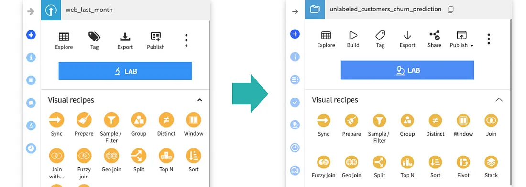Image resolution: width=526 pixels, height=187 pixels.
Task: Open three-dot menu in churn_prediction panel
Action: click(489, 39)
